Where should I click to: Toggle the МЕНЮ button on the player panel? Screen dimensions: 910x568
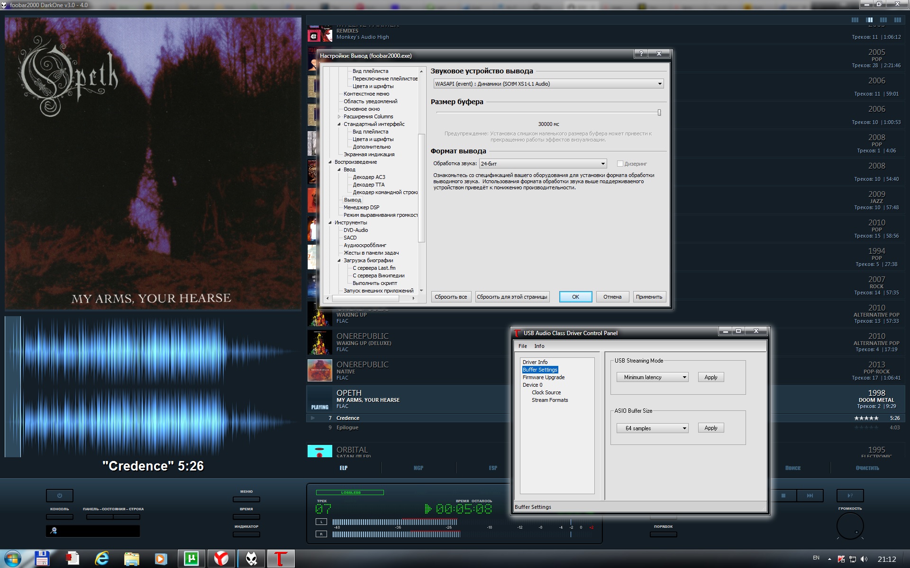click(x=246, y=499)
